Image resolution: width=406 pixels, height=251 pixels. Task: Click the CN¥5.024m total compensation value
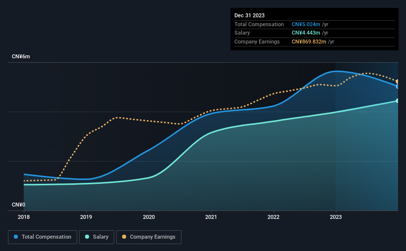(306, 24)
